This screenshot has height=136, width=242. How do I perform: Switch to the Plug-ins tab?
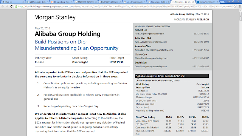coord(12,2)
